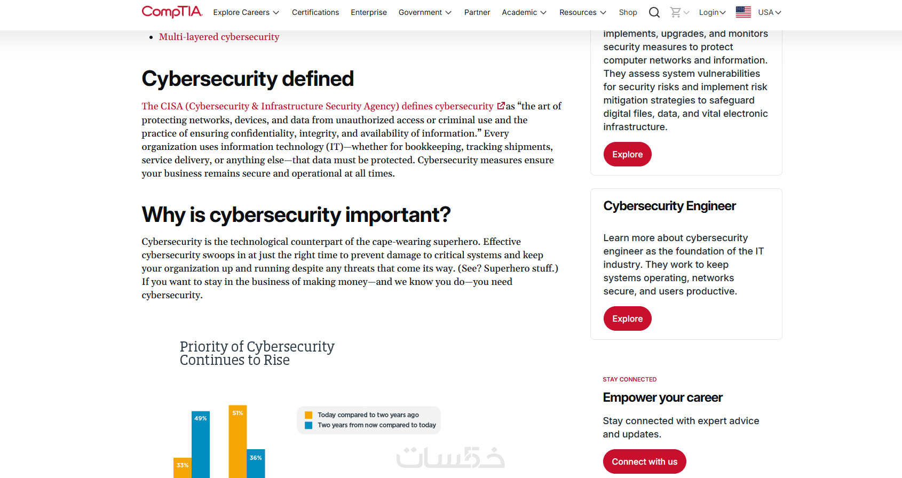Open the USA region selector
This screenshot has height=478, width=902.
click(770, 12)
